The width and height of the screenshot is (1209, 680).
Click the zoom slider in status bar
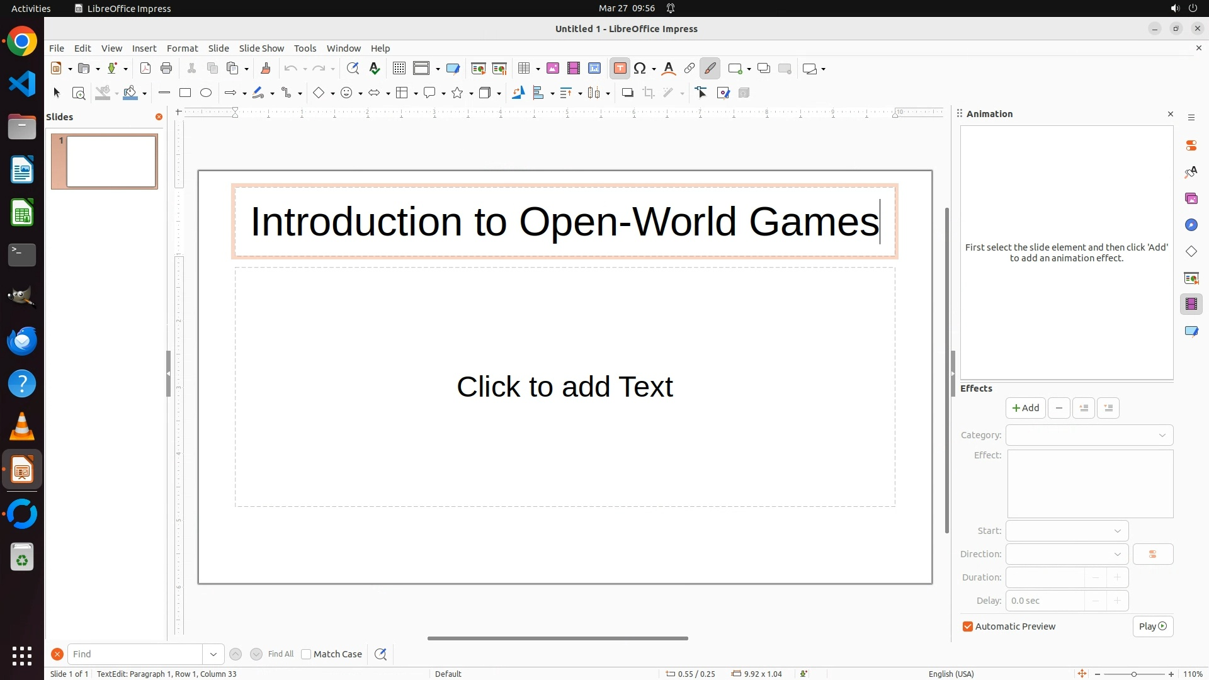pos(1134,674)
